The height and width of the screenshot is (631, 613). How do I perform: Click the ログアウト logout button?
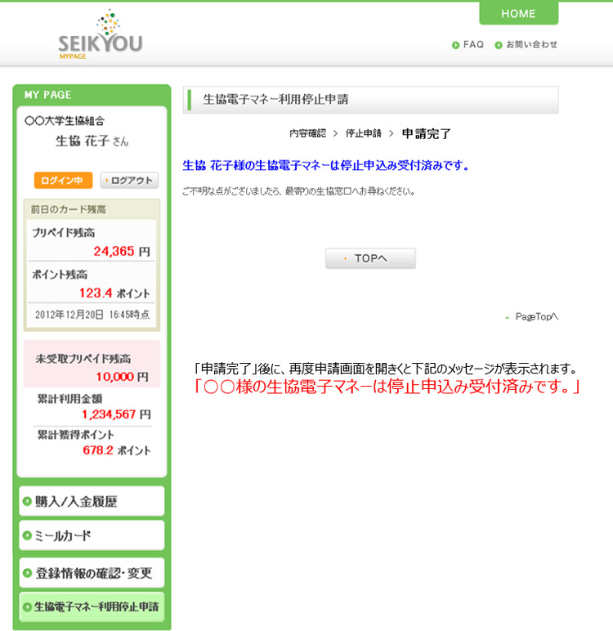point(129,181)
